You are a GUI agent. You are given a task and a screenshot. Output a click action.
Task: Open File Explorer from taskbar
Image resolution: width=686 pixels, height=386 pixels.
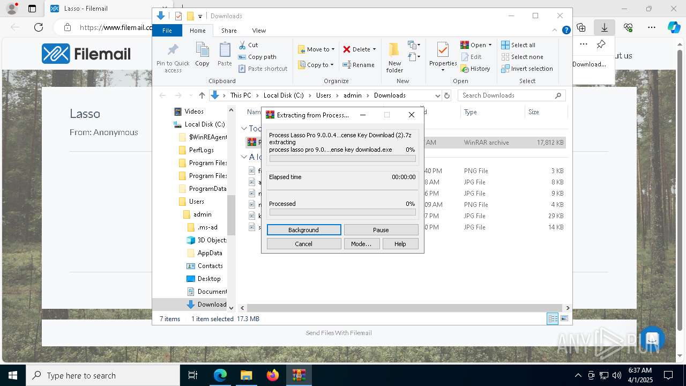click(247, 375)
